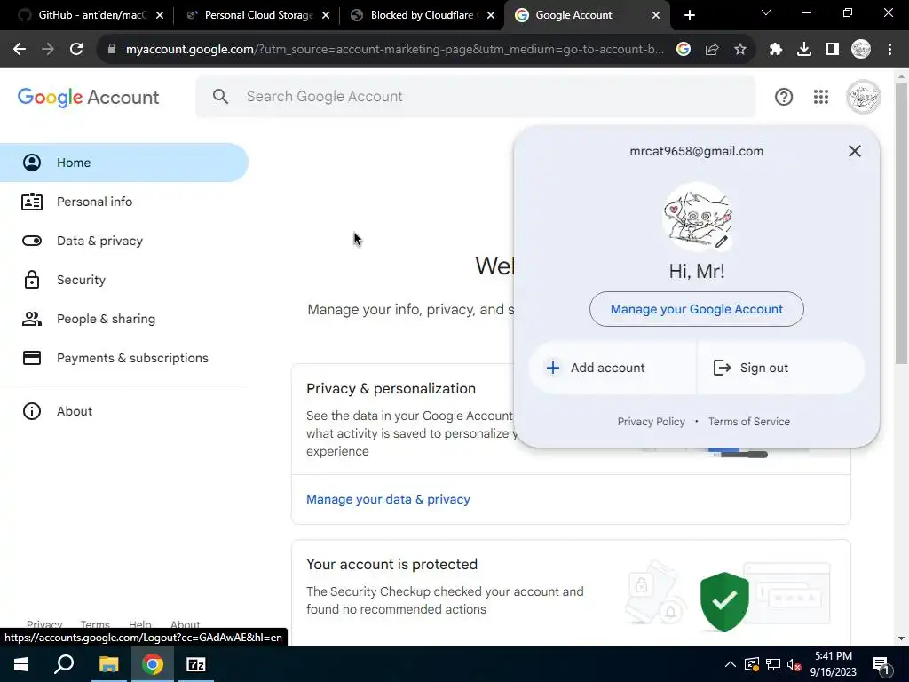
Task: Switch to Blocked by Cloudflare tab
Action: coord(421,15)
